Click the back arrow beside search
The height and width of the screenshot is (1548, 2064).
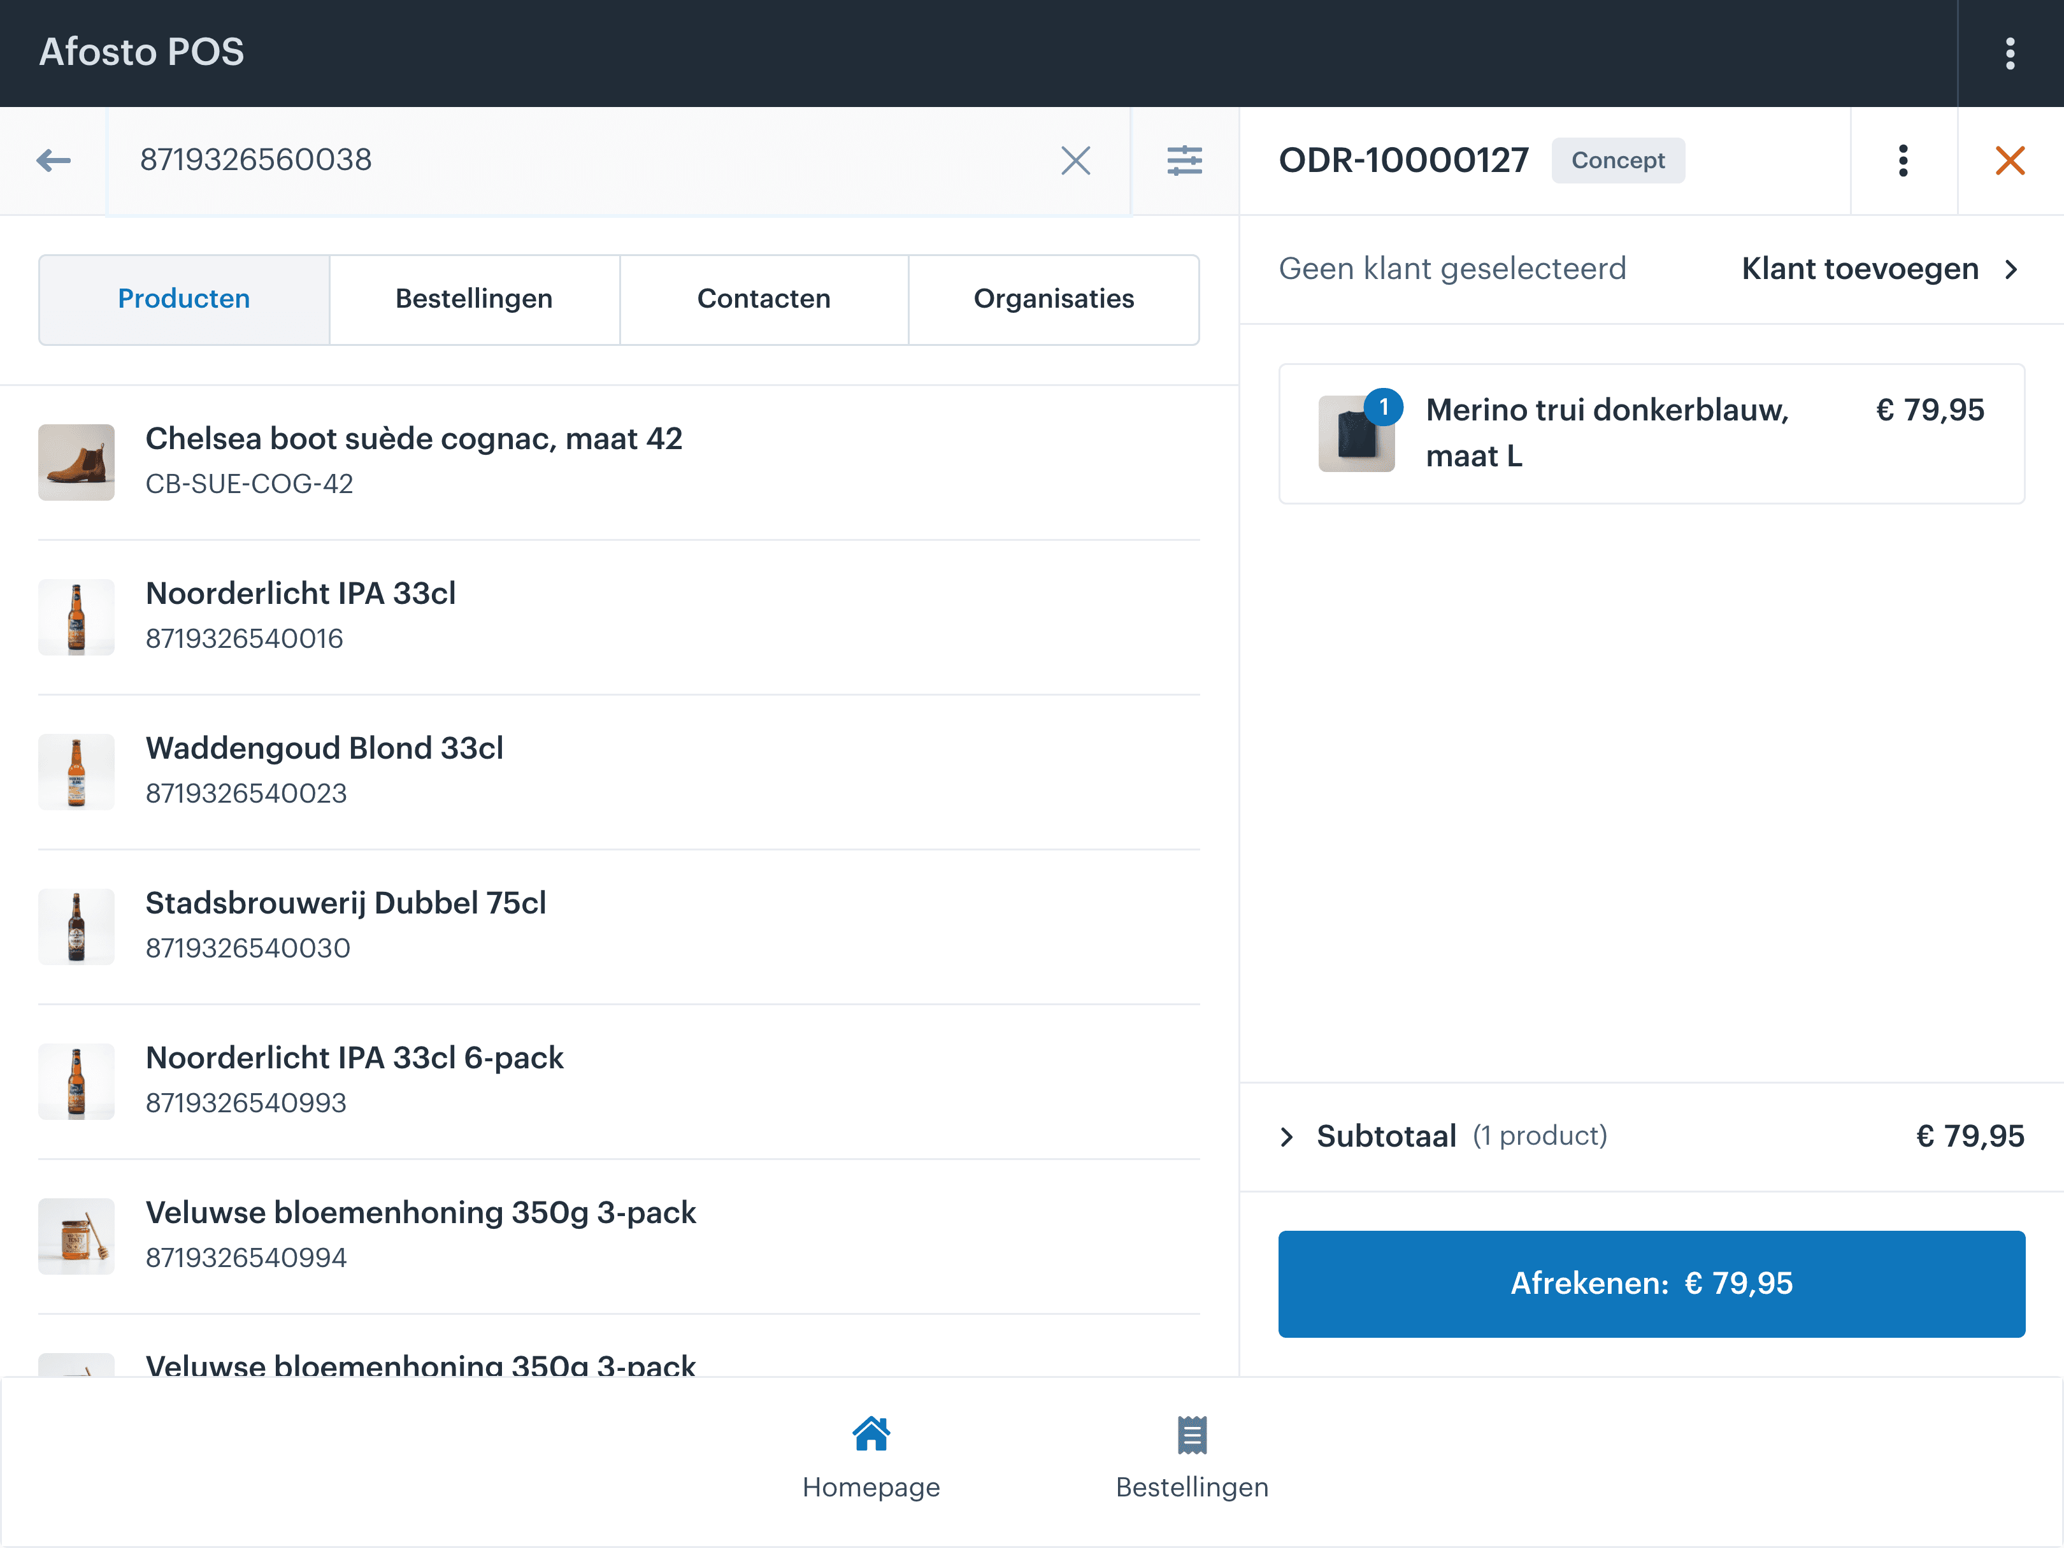click(53, 161)
